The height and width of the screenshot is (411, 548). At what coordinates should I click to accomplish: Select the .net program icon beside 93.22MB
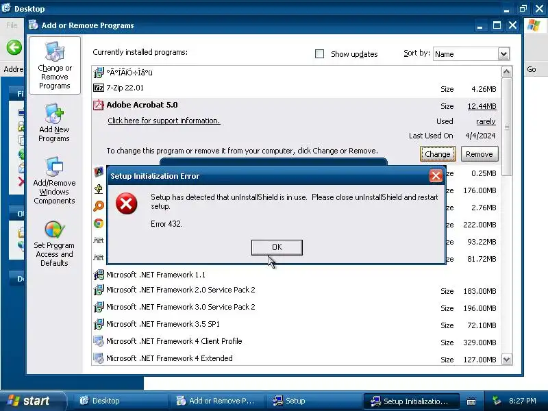[x=98, y=240]
